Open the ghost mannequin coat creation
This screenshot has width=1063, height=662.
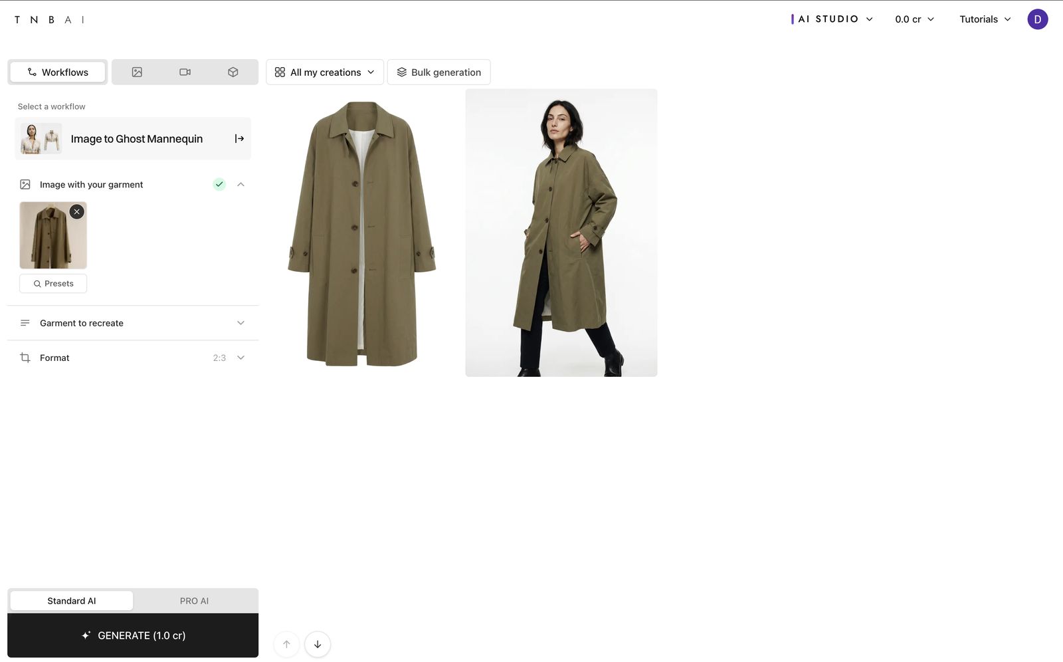pyautogui.click(x=362, y=233)
